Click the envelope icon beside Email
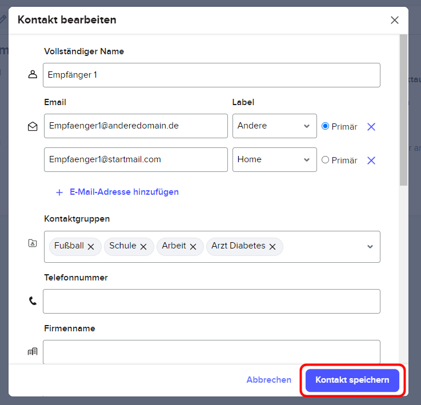421x405 pixels. tap(33, 126)
